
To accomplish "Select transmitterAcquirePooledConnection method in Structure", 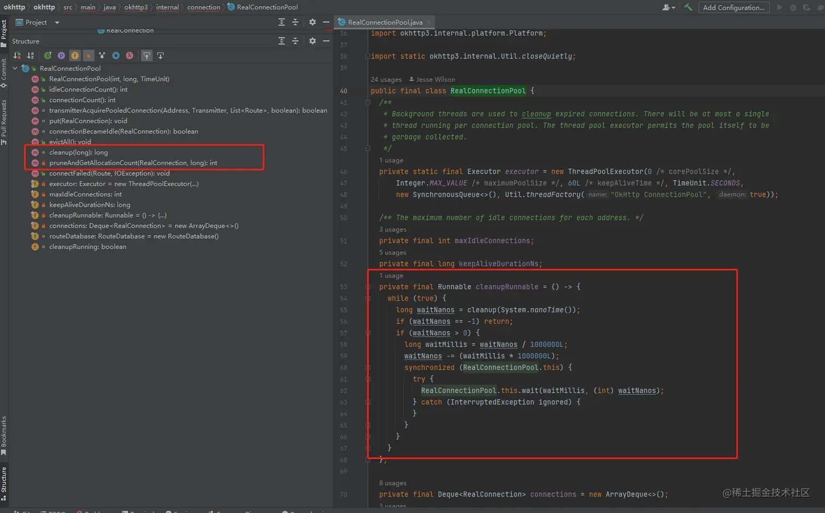I will tap(188, 111).
